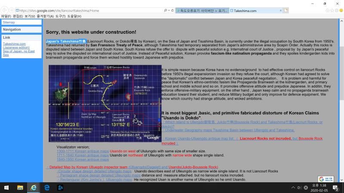Open the Takesima.com Japanese edition link
Viewport: 344px width, 193px height.
14,45
